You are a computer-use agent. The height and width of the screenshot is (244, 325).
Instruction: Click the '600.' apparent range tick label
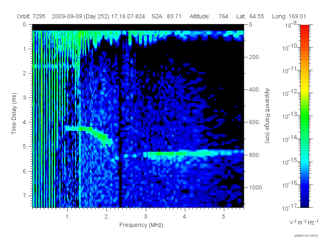coord(255,122)
